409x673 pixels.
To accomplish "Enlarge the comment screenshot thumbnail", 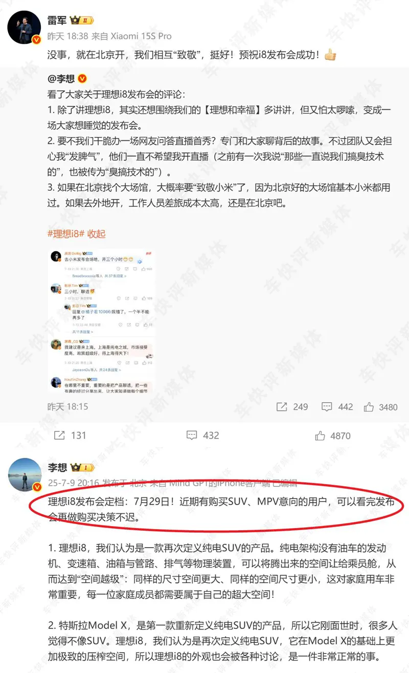I will [x=101, y=322].
